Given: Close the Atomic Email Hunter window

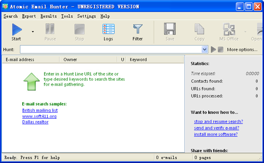Looking at the screenshot, I should pos(257,7).
